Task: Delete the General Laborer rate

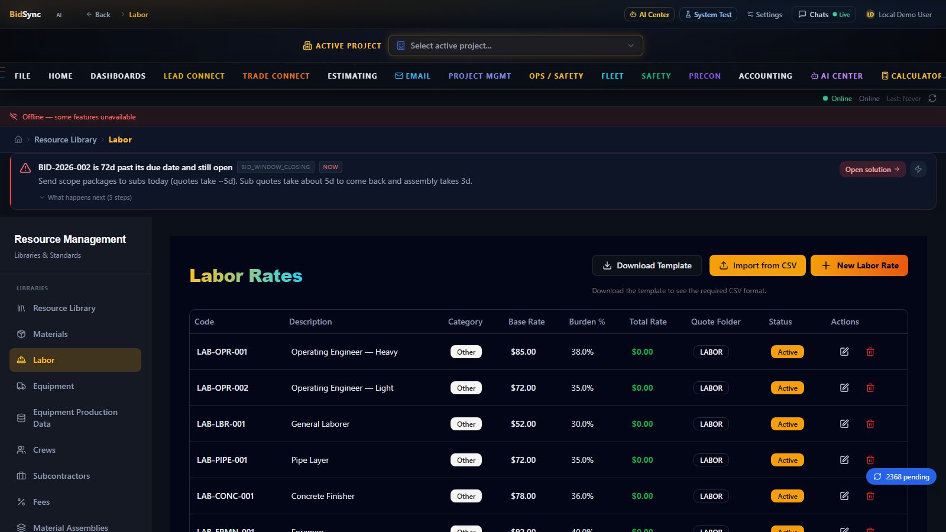Action: tap(870, 424)
